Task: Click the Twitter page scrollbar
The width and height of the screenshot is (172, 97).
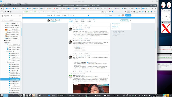Action: click(156, 40)
